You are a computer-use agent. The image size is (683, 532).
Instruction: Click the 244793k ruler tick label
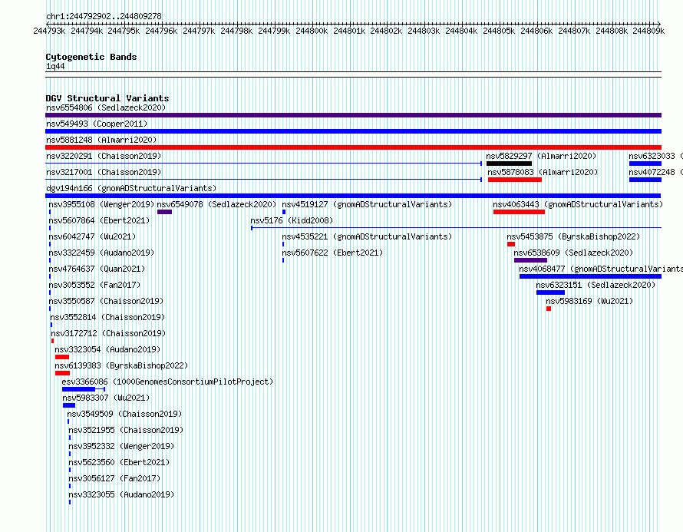[x=49, y=31]
